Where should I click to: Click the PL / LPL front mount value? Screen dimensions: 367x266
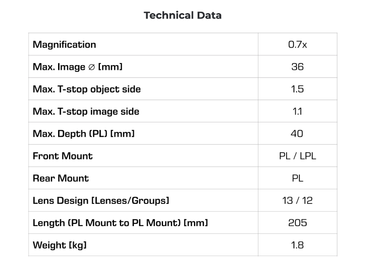click(x=298, y=156)
